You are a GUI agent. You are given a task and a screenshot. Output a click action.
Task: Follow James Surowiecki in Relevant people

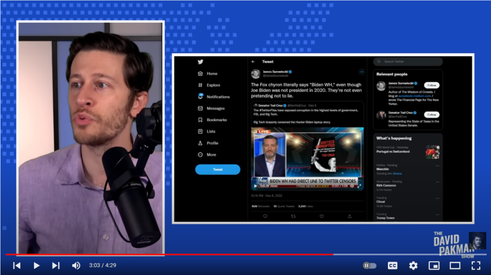pyautogui.click(x=432, y=85)
